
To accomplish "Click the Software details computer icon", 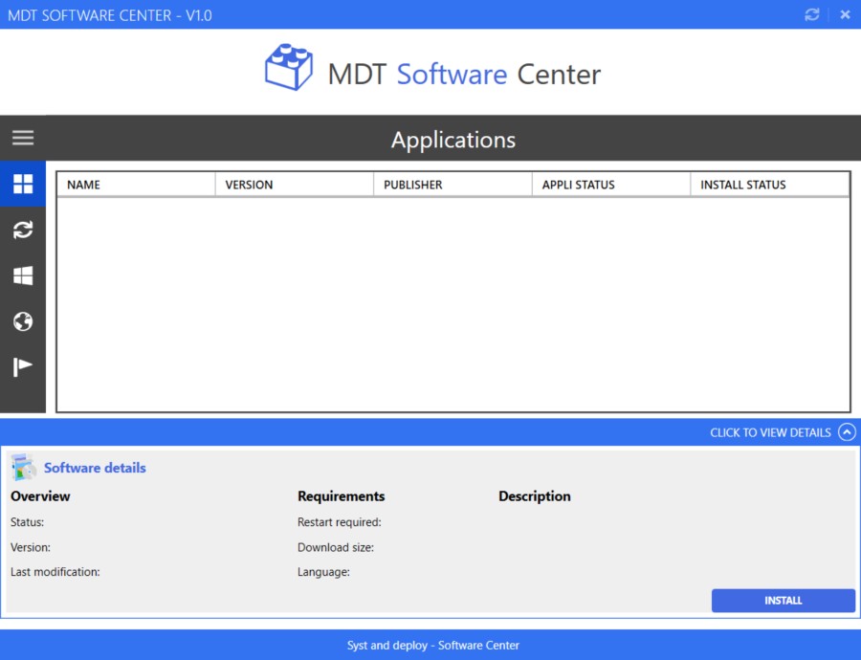I will (x=22, y=468).
